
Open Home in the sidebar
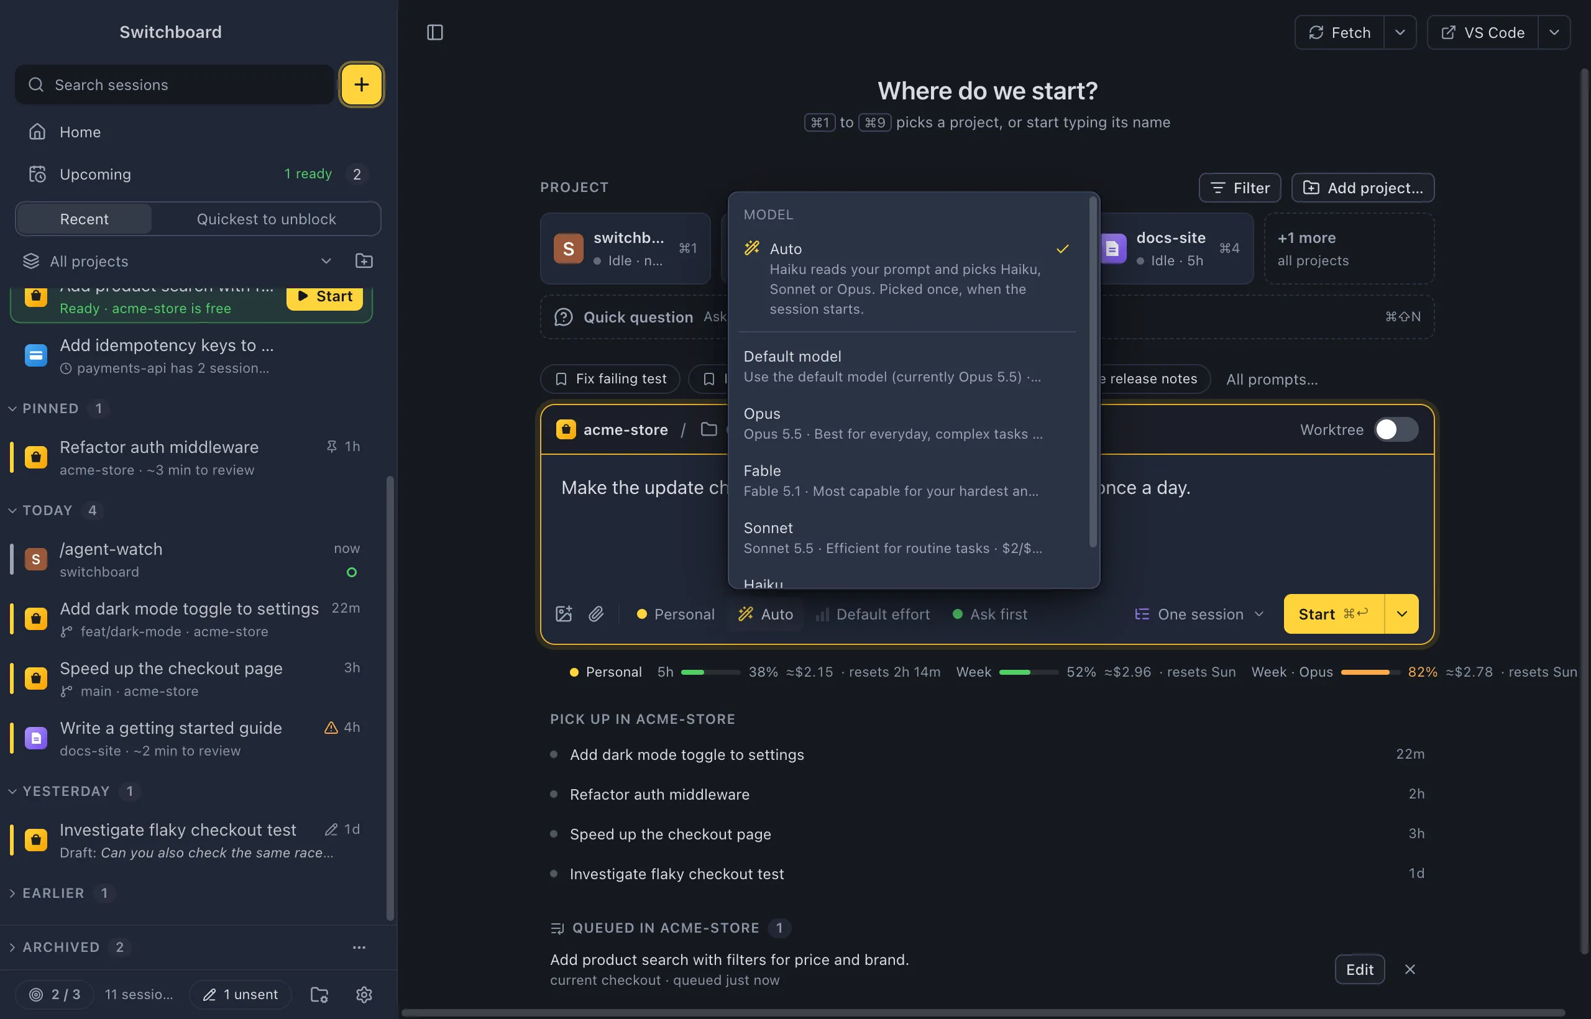198,132
